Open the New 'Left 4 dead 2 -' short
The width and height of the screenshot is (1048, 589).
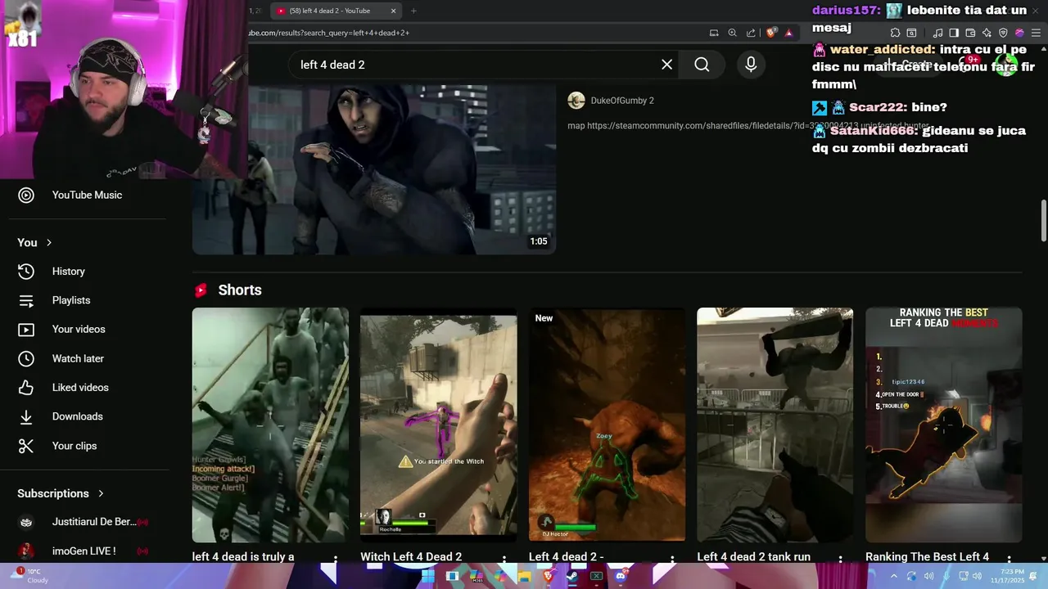click(607, 425)
